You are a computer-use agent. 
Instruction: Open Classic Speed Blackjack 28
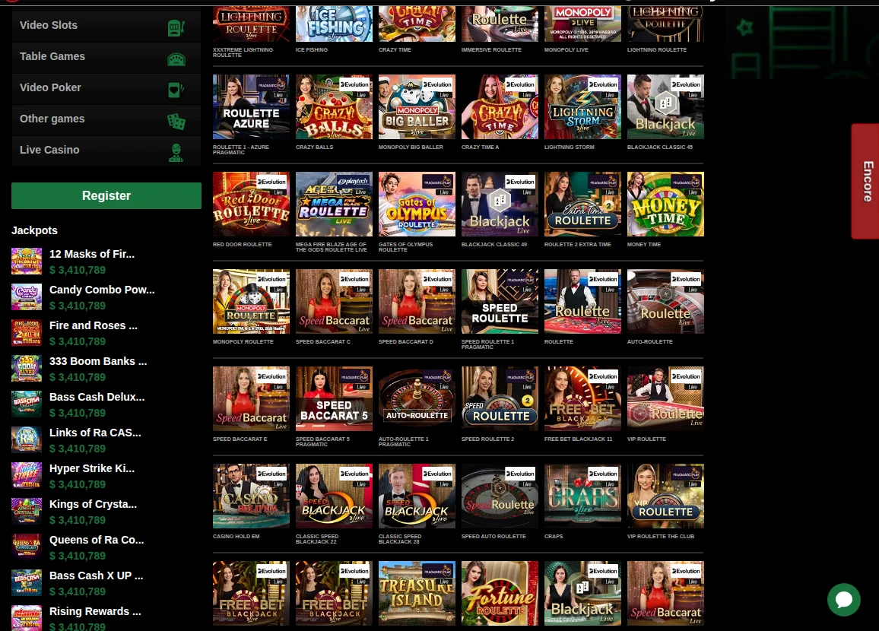point(417,496)
